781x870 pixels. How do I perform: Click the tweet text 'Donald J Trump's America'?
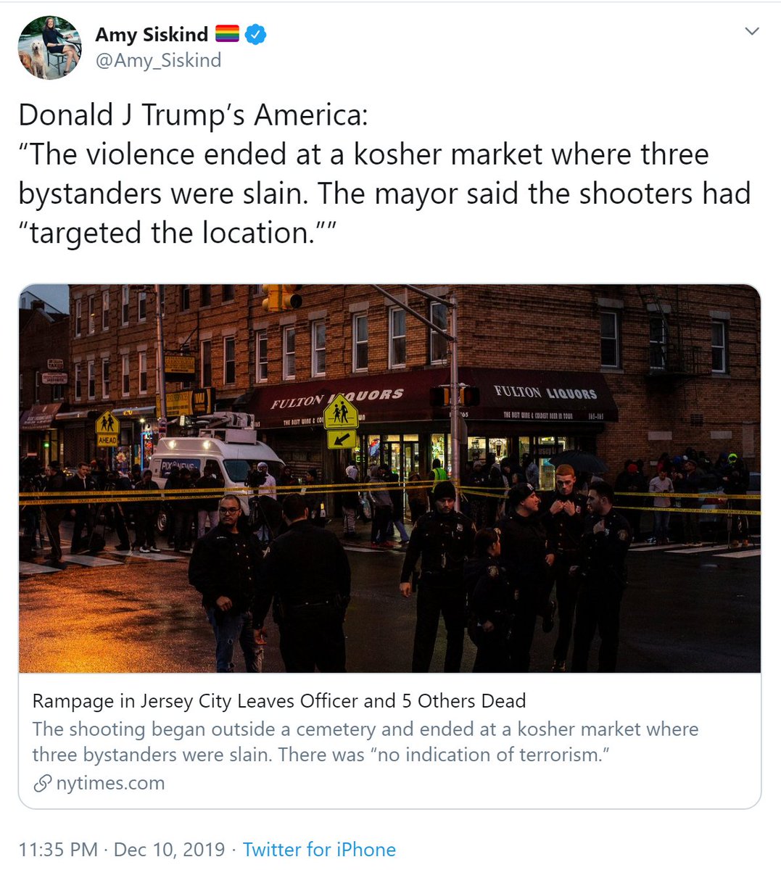[193, 115]
